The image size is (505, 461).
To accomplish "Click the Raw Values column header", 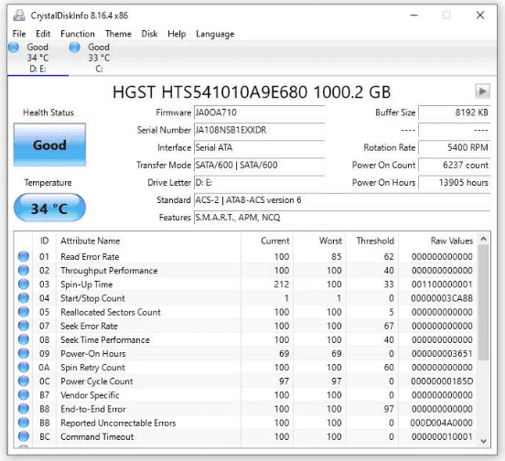I will pos(438,241).
